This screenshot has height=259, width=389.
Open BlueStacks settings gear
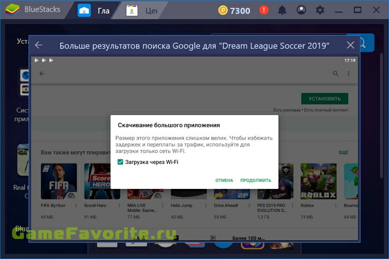[320, 10]
